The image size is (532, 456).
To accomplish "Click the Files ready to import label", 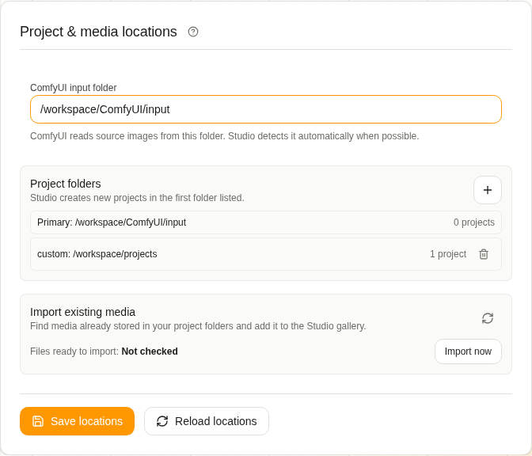I will click(x=74, y=351).
